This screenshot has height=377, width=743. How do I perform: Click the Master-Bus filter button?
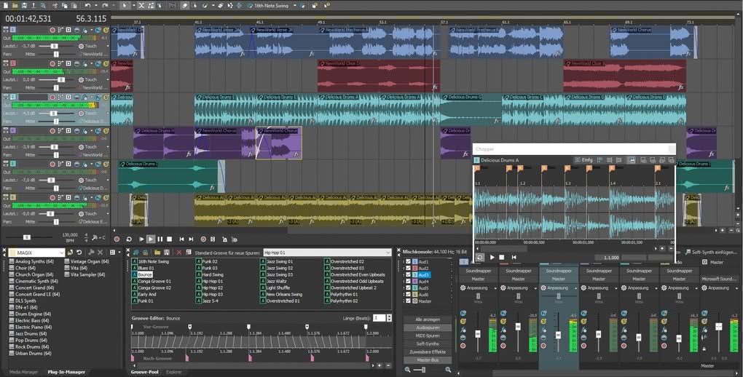[x=428, y=360]
